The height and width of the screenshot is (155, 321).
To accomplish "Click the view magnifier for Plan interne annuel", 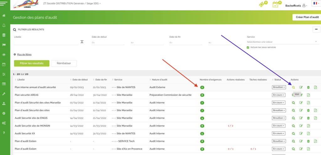I will (293, 87).
